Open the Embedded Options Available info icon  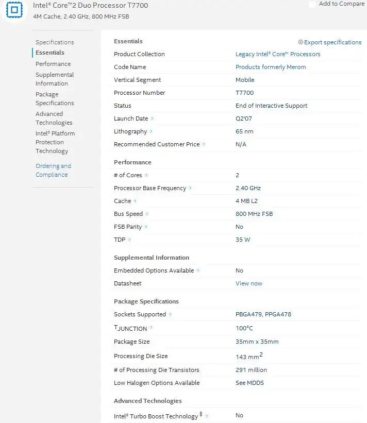click(x=198, y=270)
